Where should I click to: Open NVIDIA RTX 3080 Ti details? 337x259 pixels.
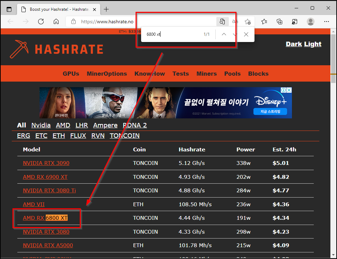pos(50,190)
